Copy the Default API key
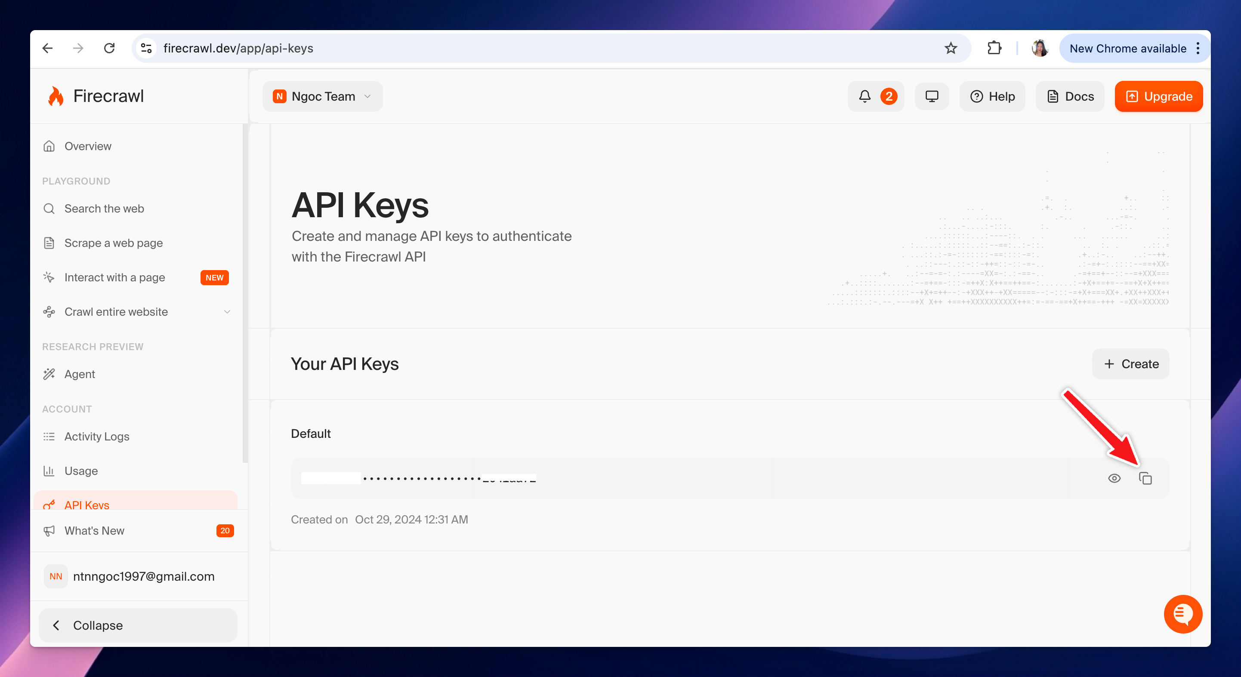The height and width of the screenshot is (677, 1241). [x=1145, y=478]
